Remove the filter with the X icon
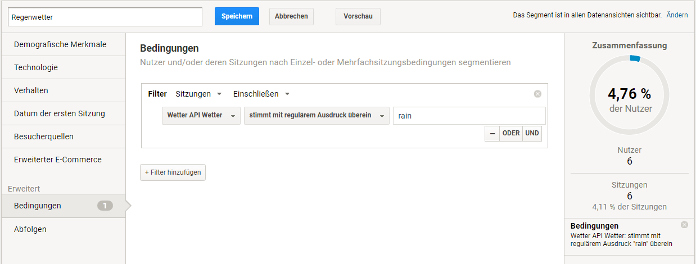 (537, 94)
